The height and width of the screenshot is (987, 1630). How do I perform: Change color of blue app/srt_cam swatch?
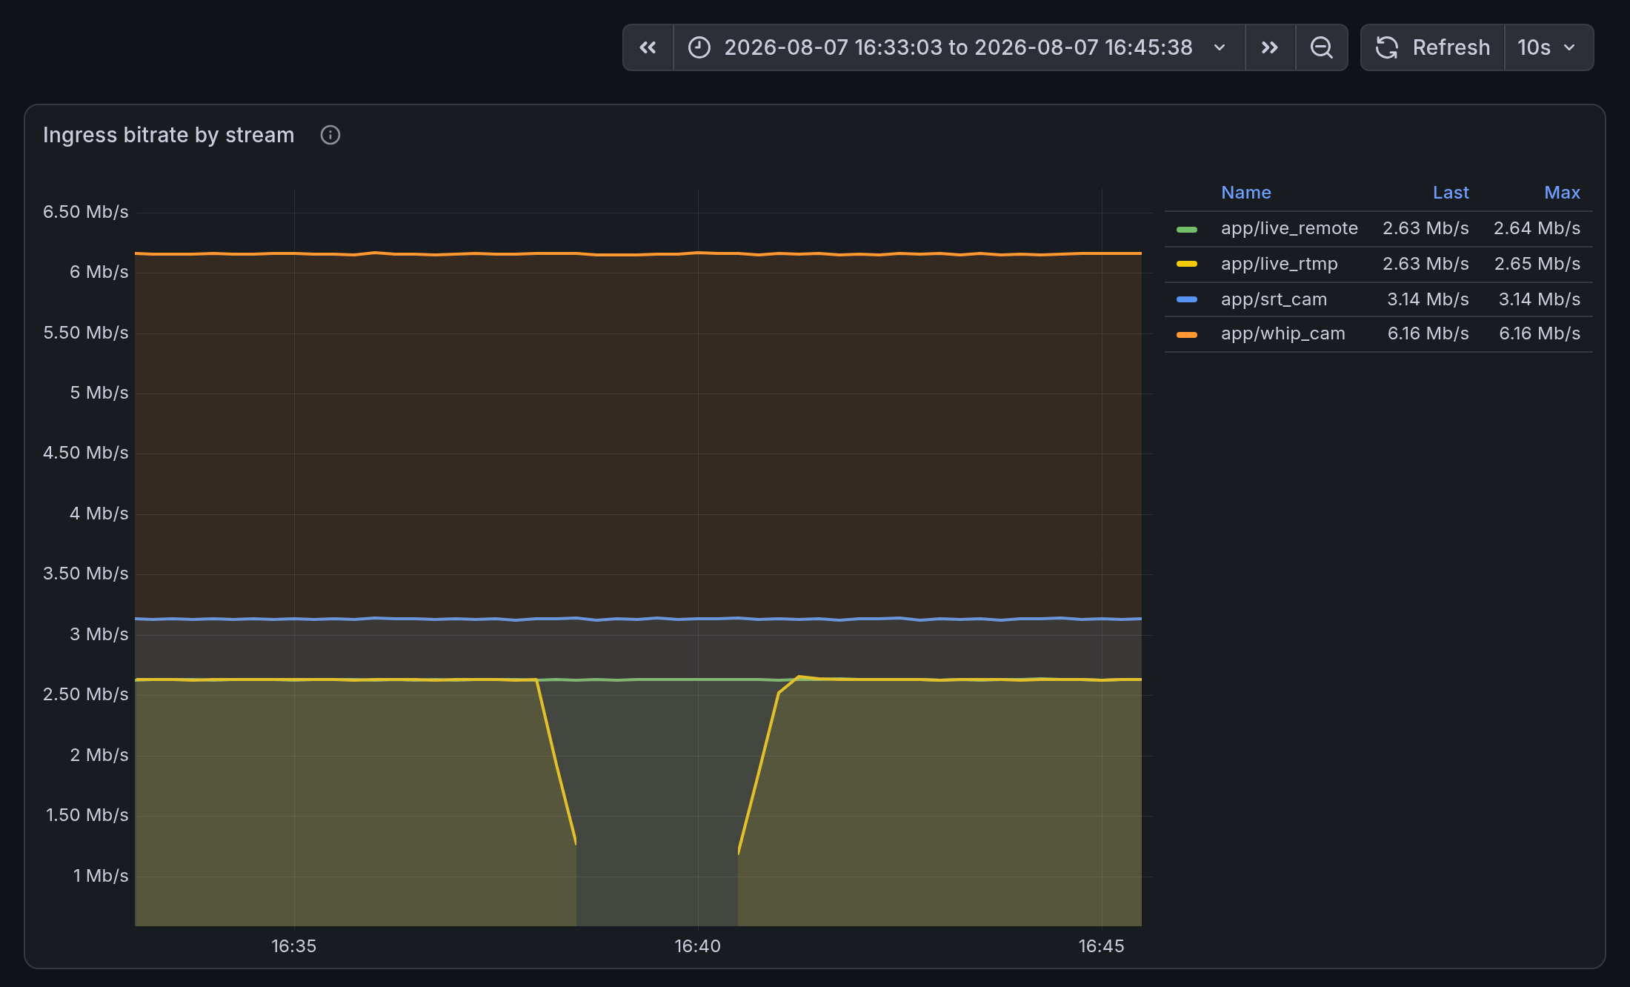(1187, 299)
